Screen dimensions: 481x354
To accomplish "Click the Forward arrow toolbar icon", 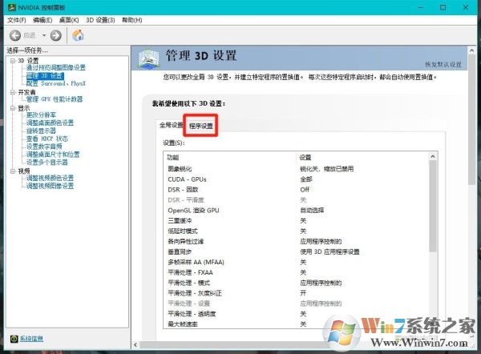I will click(x=55, y=35).
